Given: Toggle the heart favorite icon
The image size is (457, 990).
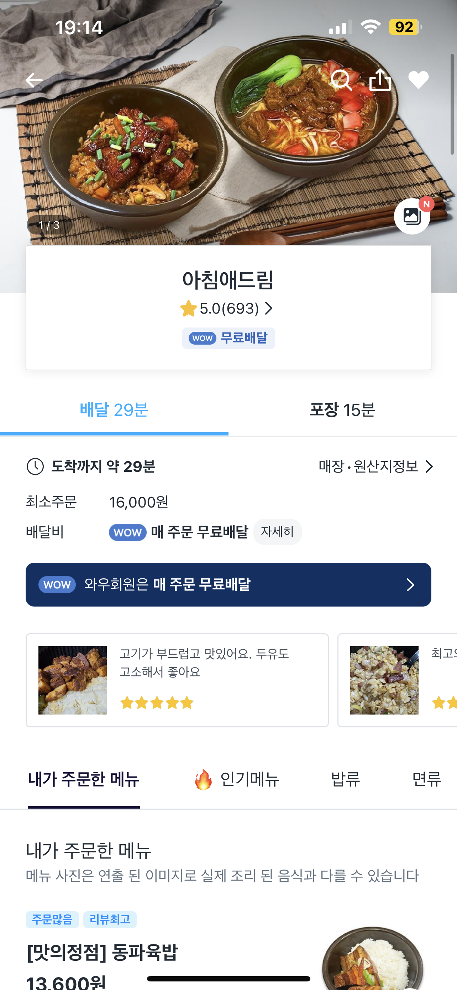Looking at the screenshot, I should pos(418,80).
